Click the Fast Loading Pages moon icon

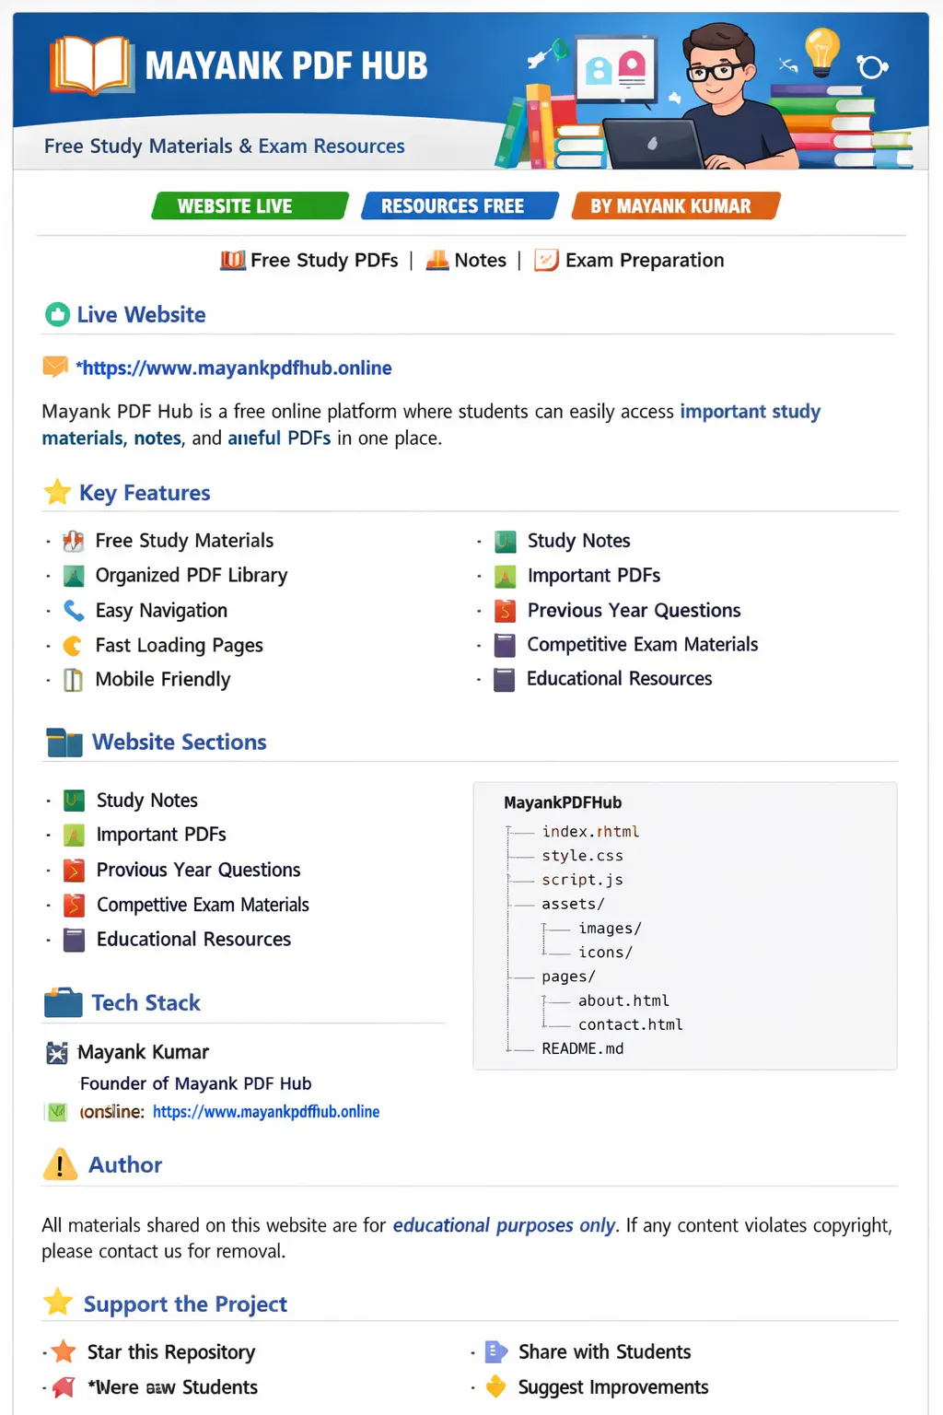[x=73, y=646]
